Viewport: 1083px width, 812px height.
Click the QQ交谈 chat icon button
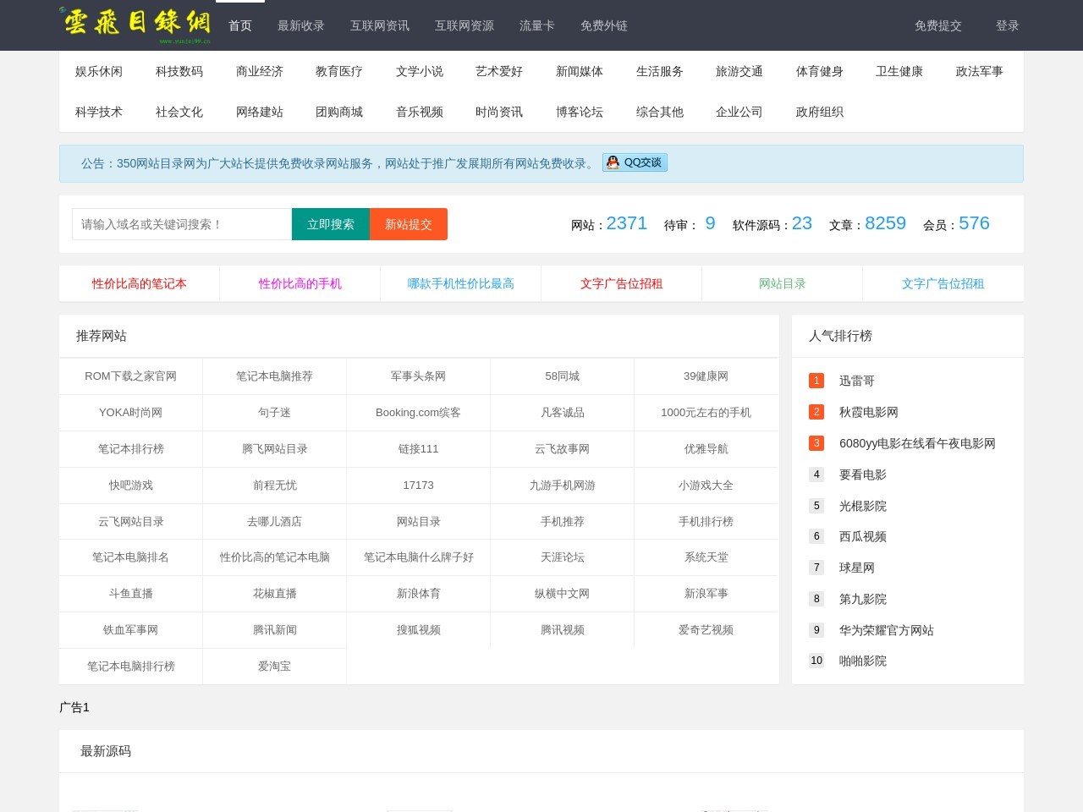click(x=635, y=162)
